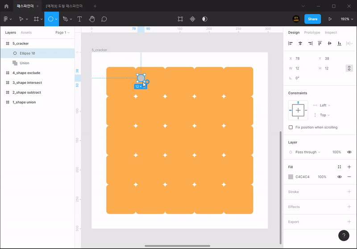Screen dimensions: 357x249
Task: Select the Ellipse shape tool
Action: point(50,19)
